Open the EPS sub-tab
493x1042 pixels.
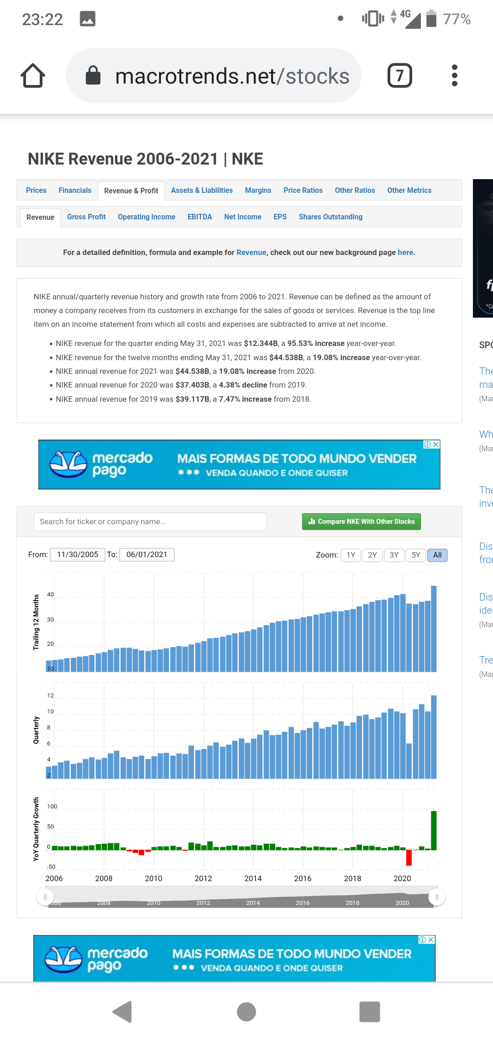pyautogui.click(x=280, y=217)
